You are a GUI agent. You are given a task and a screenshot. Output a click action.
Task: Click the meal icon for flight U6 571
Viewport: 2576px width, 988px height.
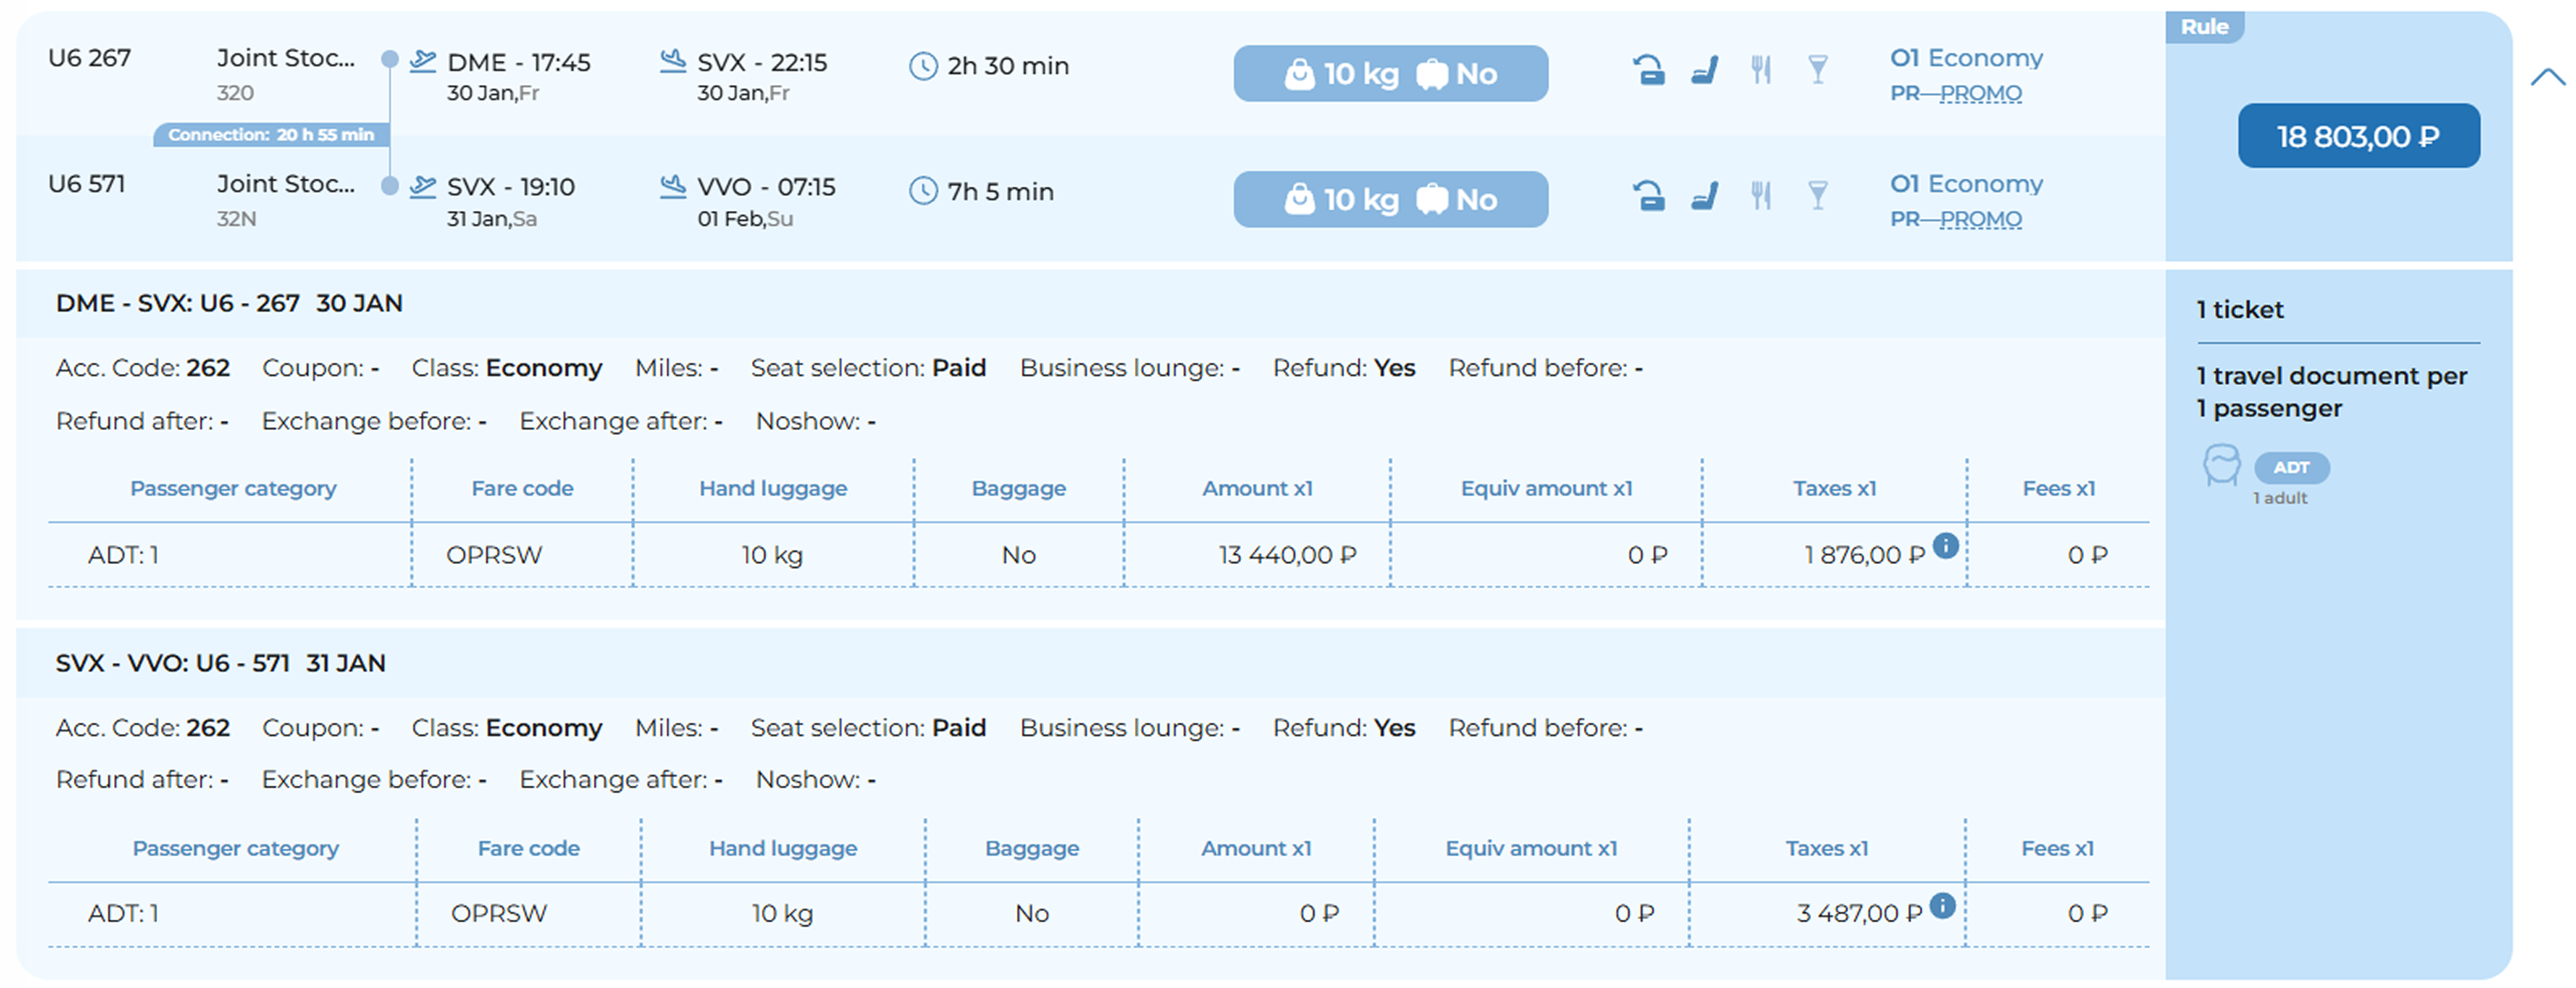pos(1761,195)
